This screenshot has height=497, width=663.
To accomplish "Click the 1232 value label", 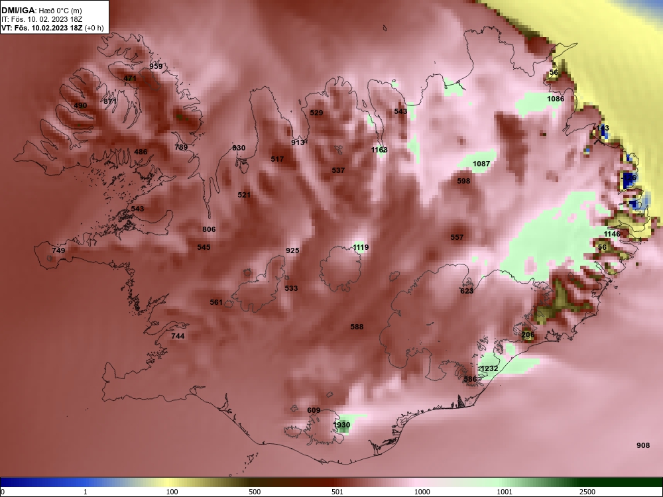I will [x=490, y=369].
